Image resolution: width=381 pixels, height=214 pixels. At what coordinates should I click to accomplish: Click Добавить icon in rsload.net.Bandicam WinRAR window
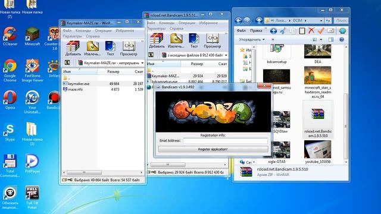pyautogui.click(x=157, y=40)
